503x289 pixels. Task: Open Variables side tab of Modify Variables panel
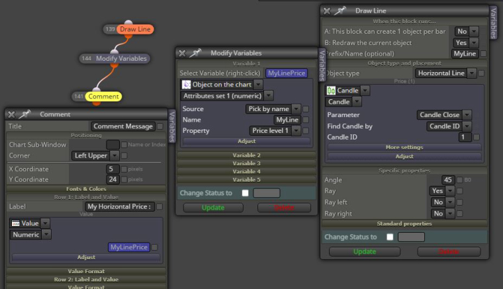click(322, 65)
